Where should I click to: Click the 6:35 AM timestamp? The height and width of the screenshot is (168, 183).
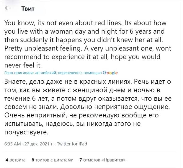pos(12,144)
